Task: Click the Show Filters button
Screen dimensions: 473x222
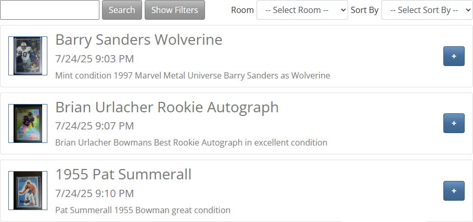Action: [x=174, y=10]
